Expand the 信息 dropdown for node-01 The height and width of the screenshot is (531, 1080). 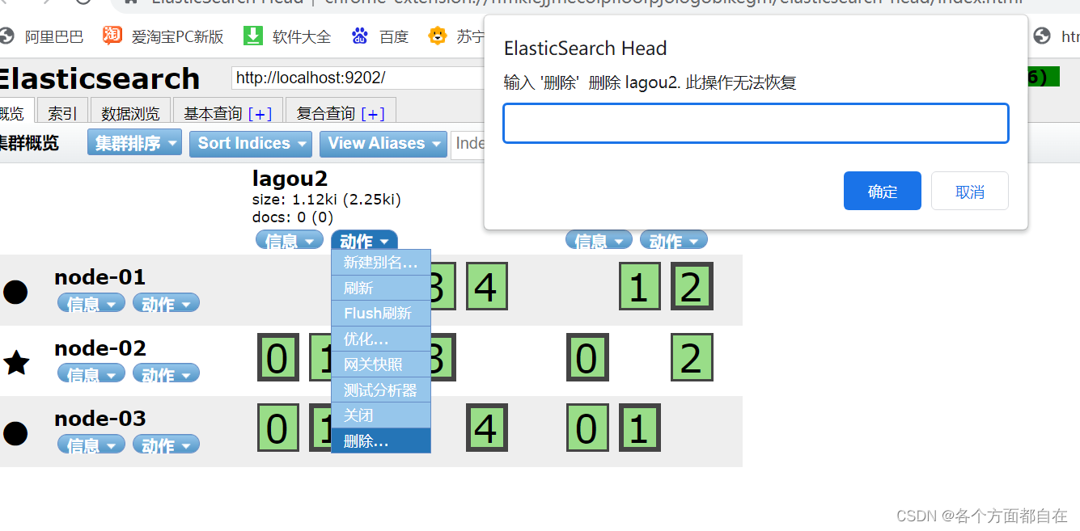[x=91, y=303]
